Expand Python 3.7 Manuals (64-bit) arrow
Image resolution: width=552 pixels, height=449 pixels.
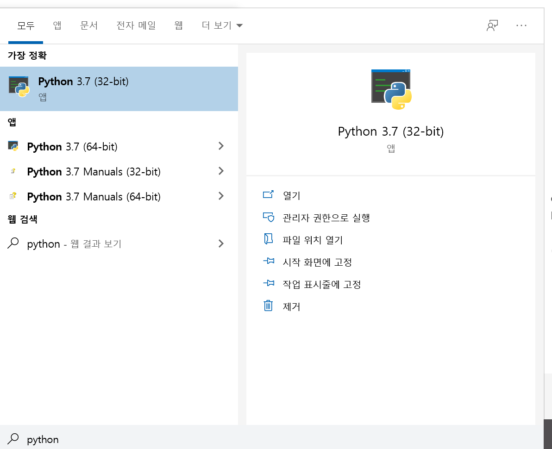(221, 196)
